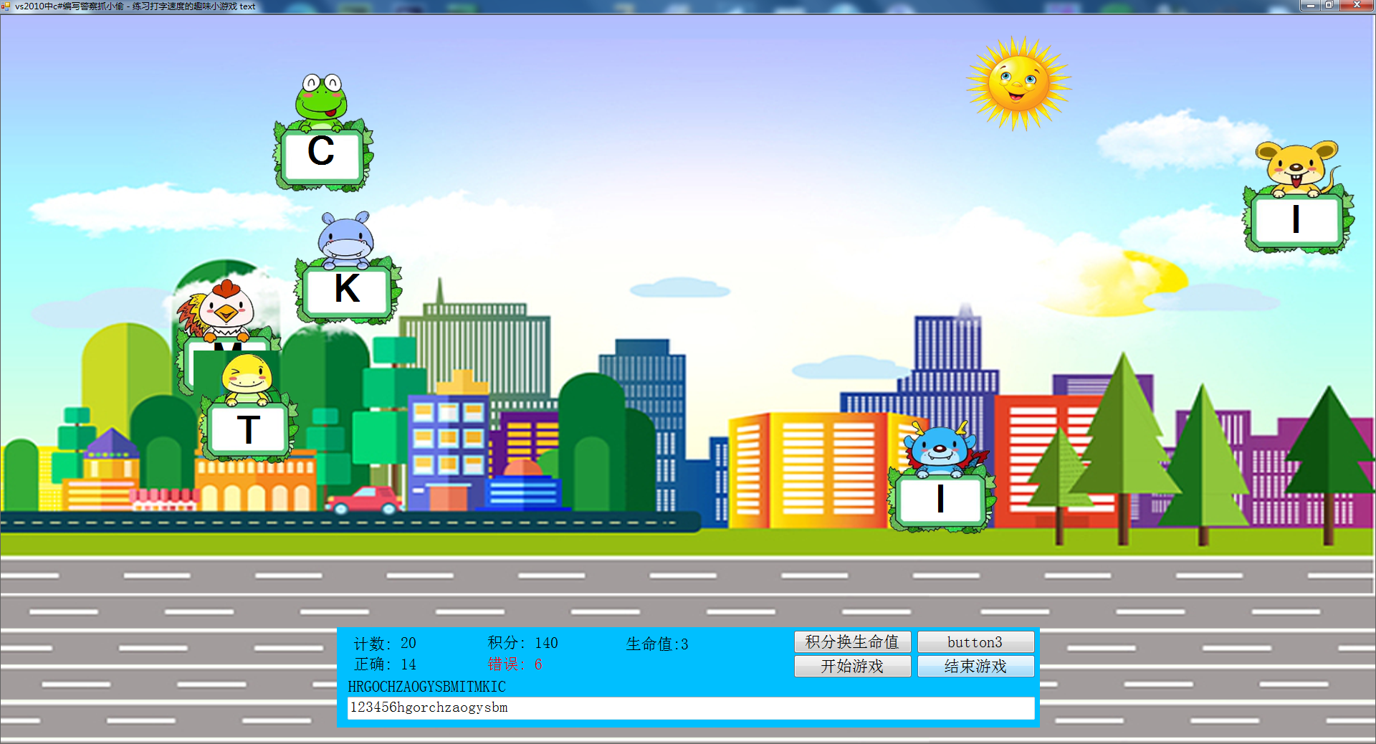
Task: Close the game window
Action: pyautogui.click(x=1357, y=5)
